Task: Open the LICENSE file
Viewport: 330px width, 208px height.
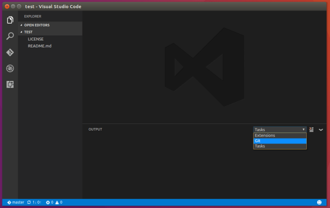Action: point(35,39)
